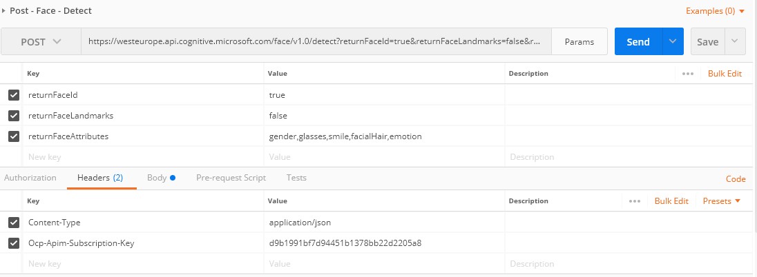Screen dimensions: 757x277
Task: Toggle the Ocp-Apim-Subscription-Key header checkbox
Action: (x=14, y=243)
